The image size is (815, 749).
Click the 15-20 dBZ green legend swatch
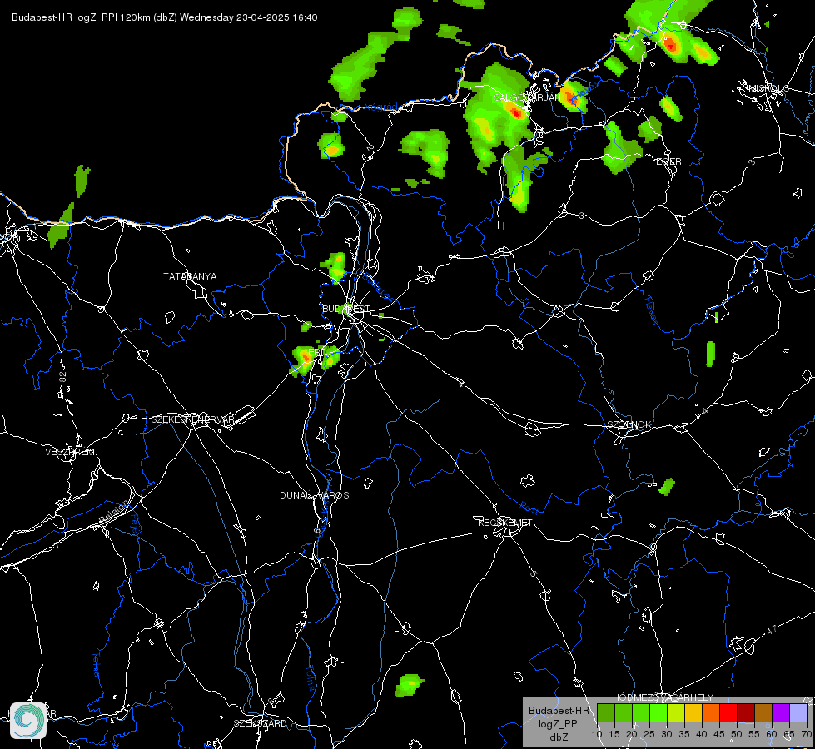(624, 712)
